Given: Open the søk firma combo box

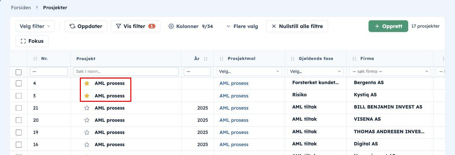Looking at the screenshot, I should [390, 71].
